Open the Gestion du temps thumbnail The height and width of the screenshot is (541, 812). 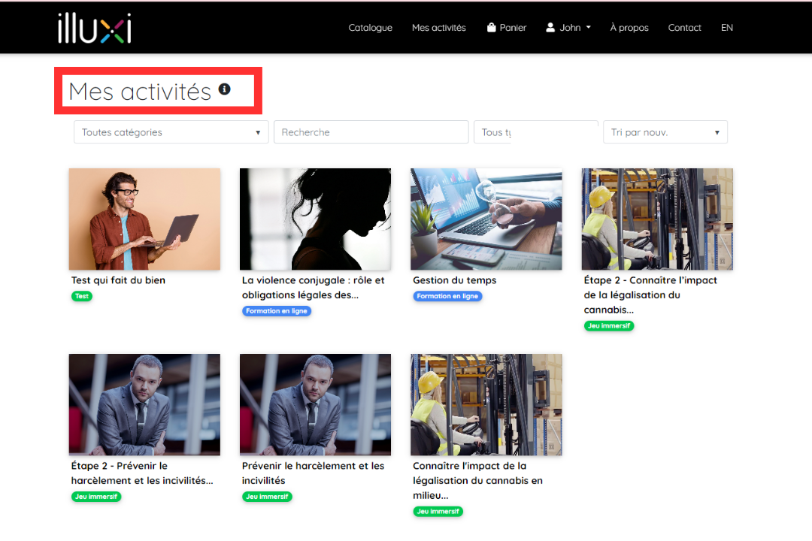click(x=486, y=219)
